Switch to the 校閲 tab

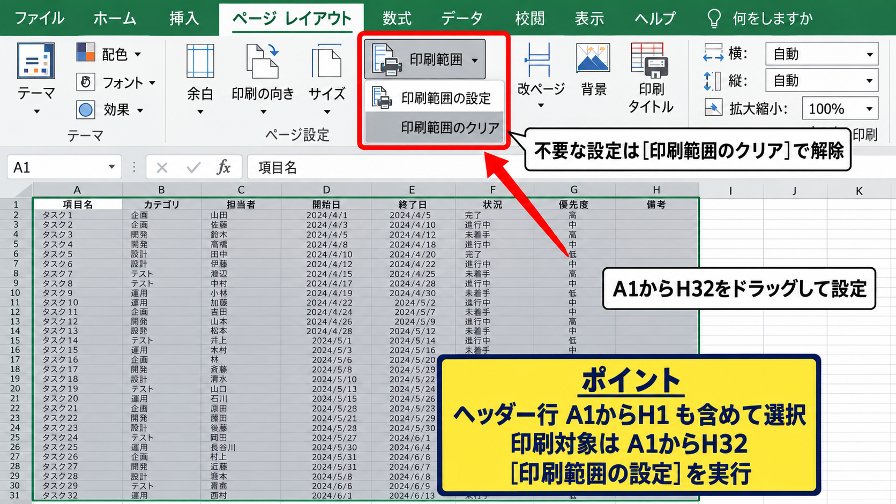point(529,18)
